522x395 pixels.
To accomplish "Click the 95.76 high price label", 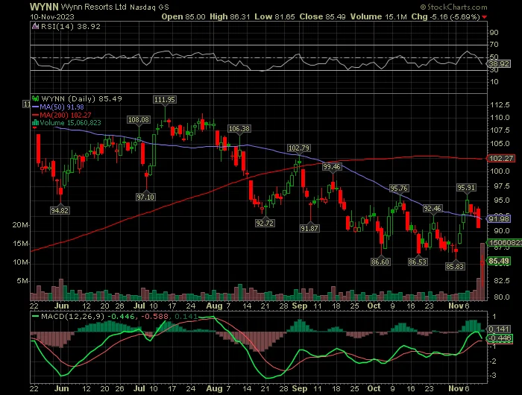I will (x=399, y=189).
